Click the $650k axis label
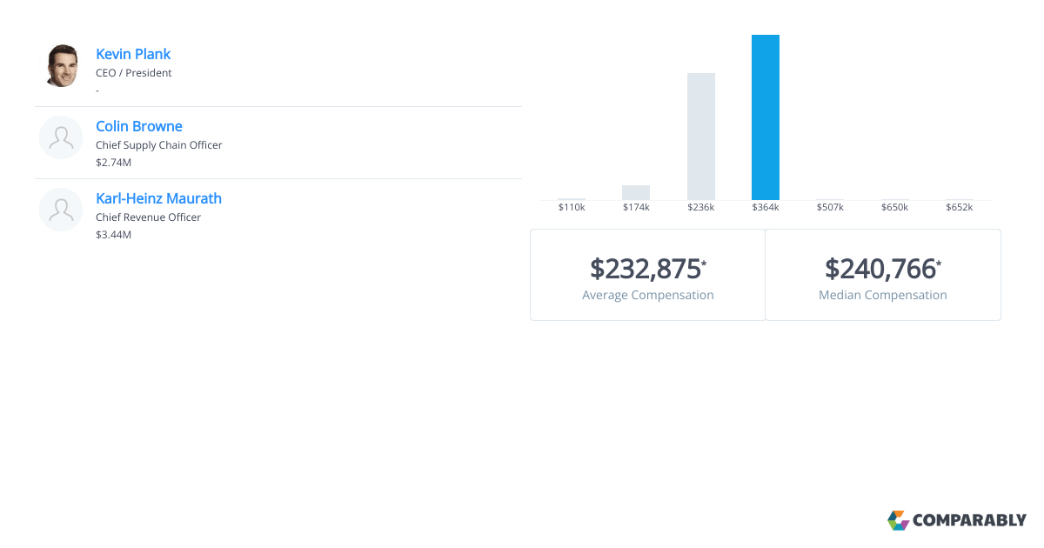This screenshot has width=1044, height=548. point(894,207)
